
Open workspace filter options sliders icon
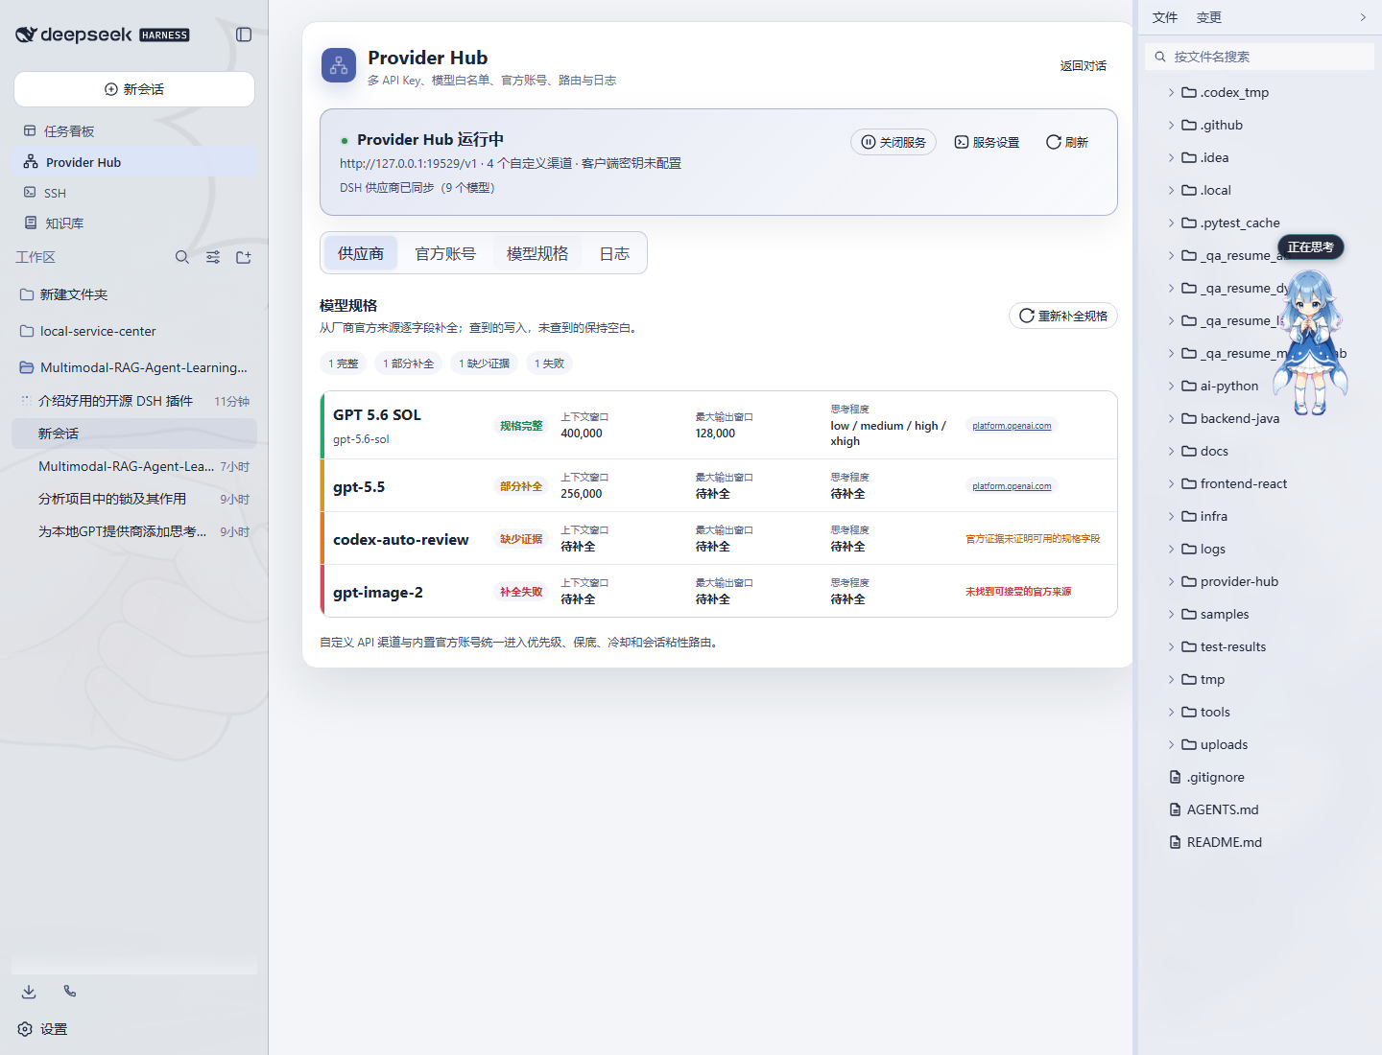click(213, 257)
